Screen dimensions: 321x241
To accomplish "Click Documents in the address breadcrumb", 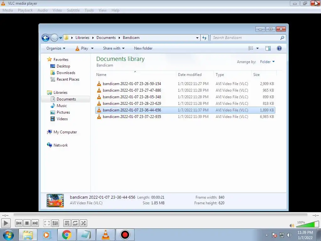I will [106, 38].
